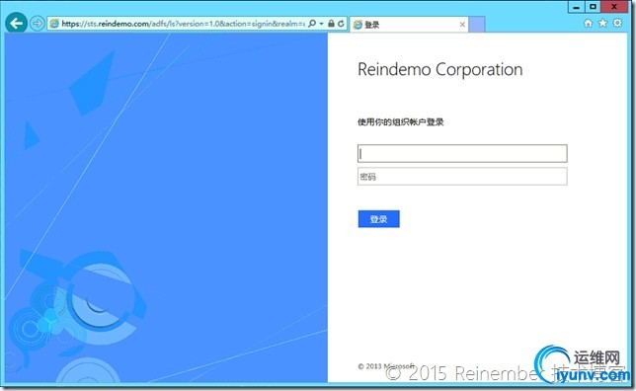
Task: Close the browser window
Action: pyautogui.click(x=614, y=7)
